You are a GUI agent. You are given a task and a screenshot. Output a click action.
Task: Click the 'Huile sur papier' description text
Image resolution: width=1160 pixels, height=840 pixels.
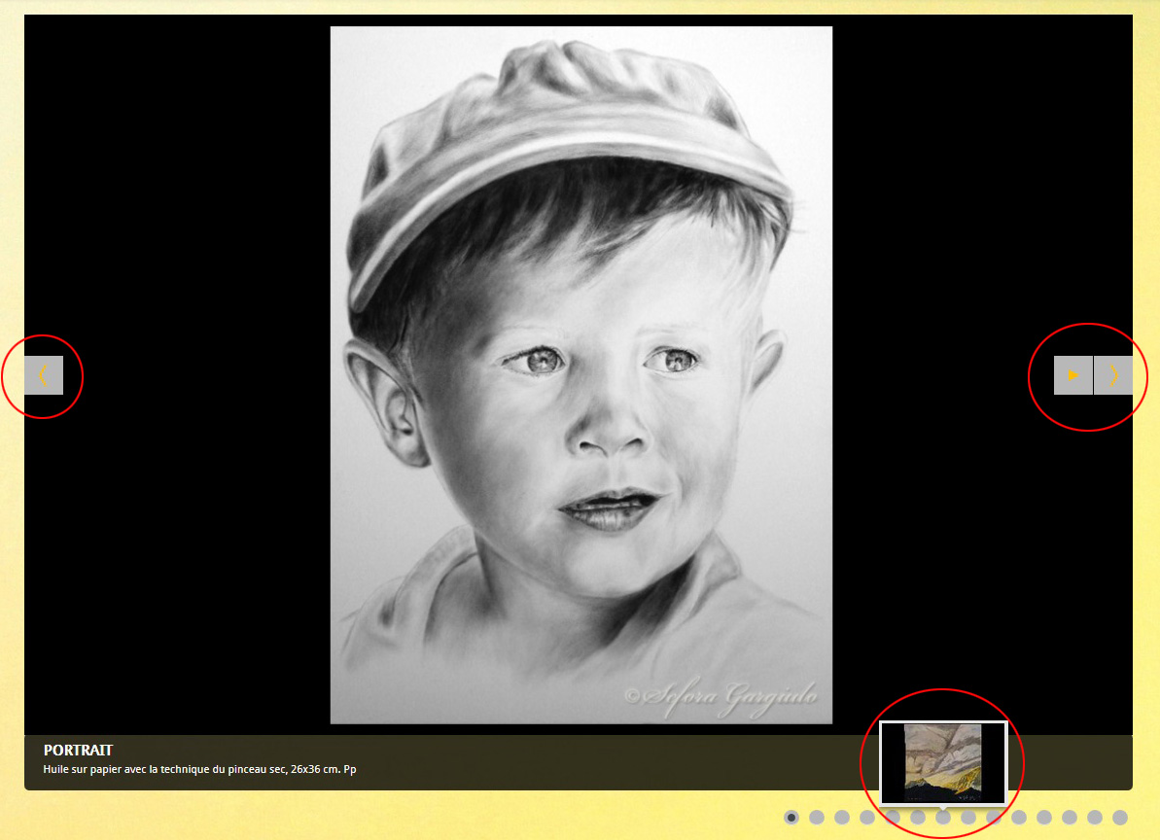click(x=199, y=770)
